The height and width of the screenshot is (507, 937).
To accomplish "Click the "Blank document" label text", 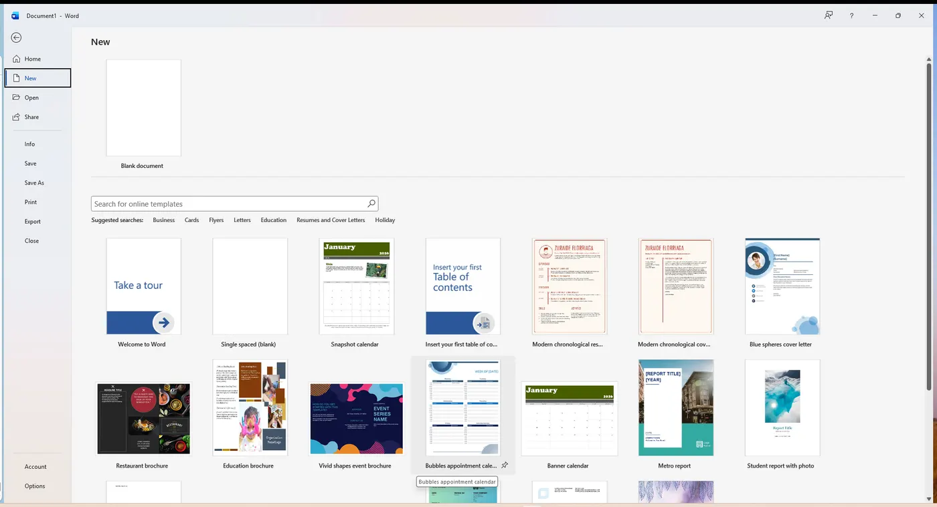I will 142,166.
